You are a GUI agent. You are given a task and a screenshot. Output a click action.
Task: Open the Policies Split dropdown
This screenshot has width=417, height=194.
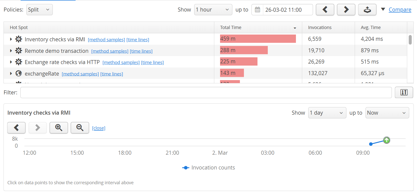39,10
